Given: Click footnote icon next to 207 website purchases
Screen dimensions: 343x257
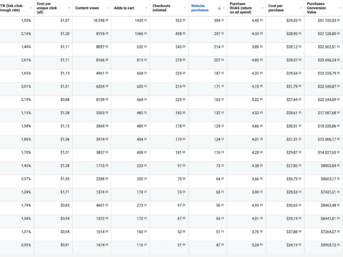Looking at the screenshot, I should [223, 60].
